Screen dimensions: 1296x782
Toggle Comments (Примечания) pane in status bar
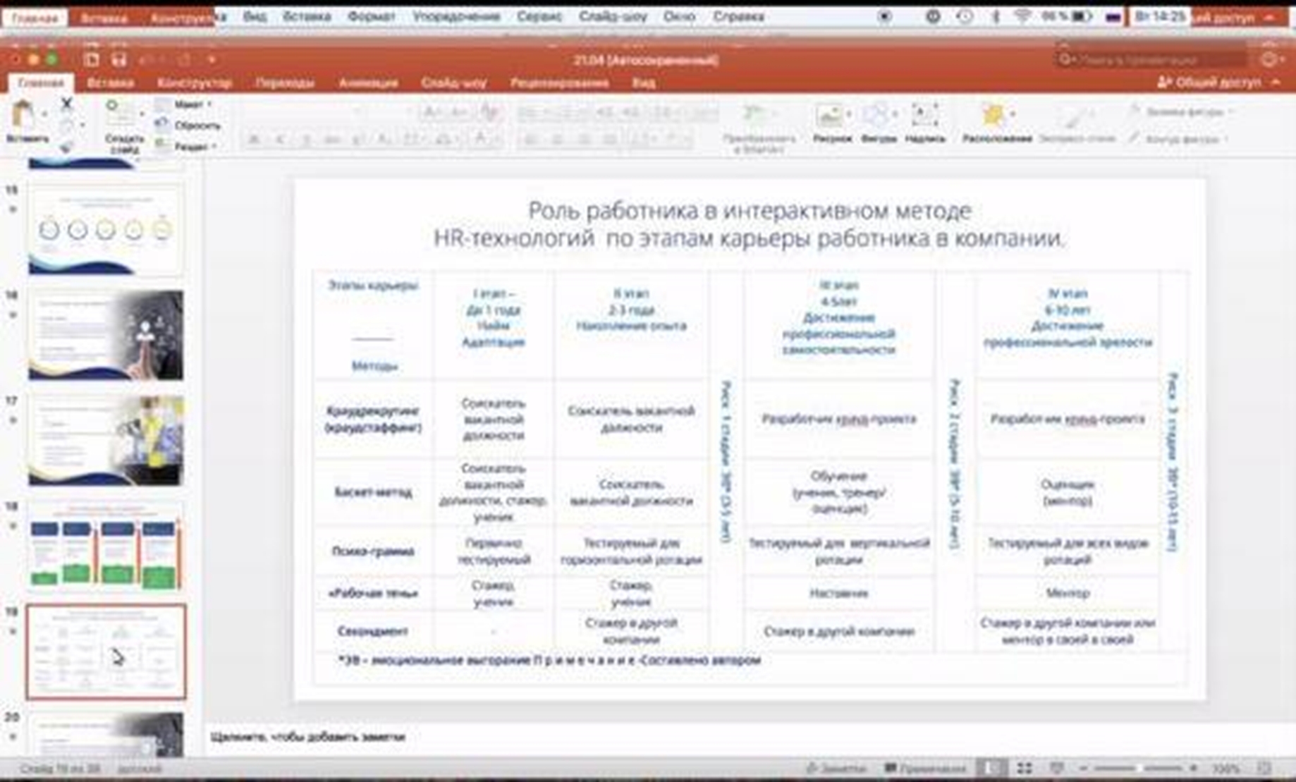pos(924,768)
